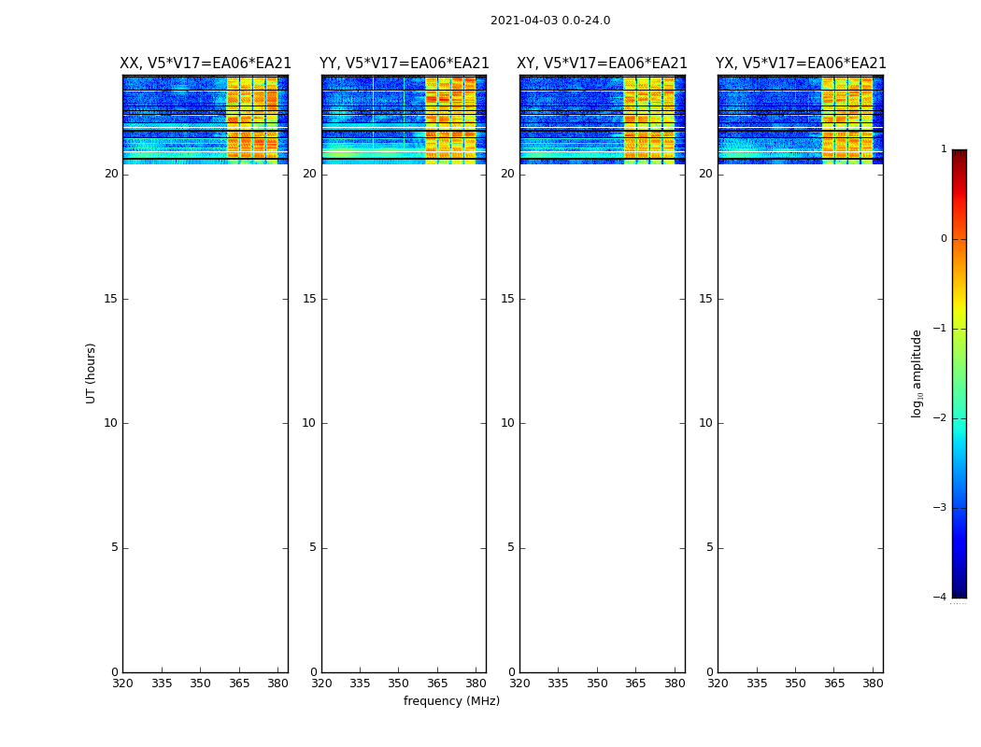Click the orange band in the XY spectrogram
The width and height of the screenshot is (981, 747).
648,120
